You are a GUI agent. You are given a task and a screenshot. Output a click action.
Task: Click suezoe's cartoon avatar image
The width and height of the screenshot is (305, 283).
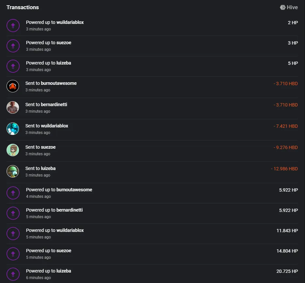point(13,150)
